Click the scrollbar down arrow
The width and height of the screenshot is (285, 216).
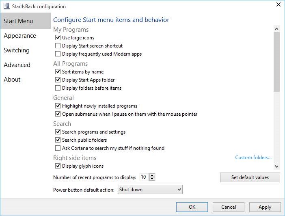pos(276,166)
